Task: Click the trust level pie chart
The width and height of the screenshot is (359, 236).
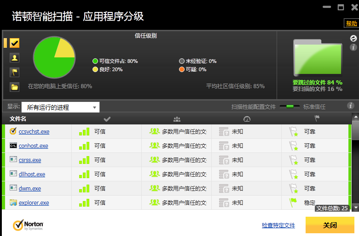Action: coord(54,57)
